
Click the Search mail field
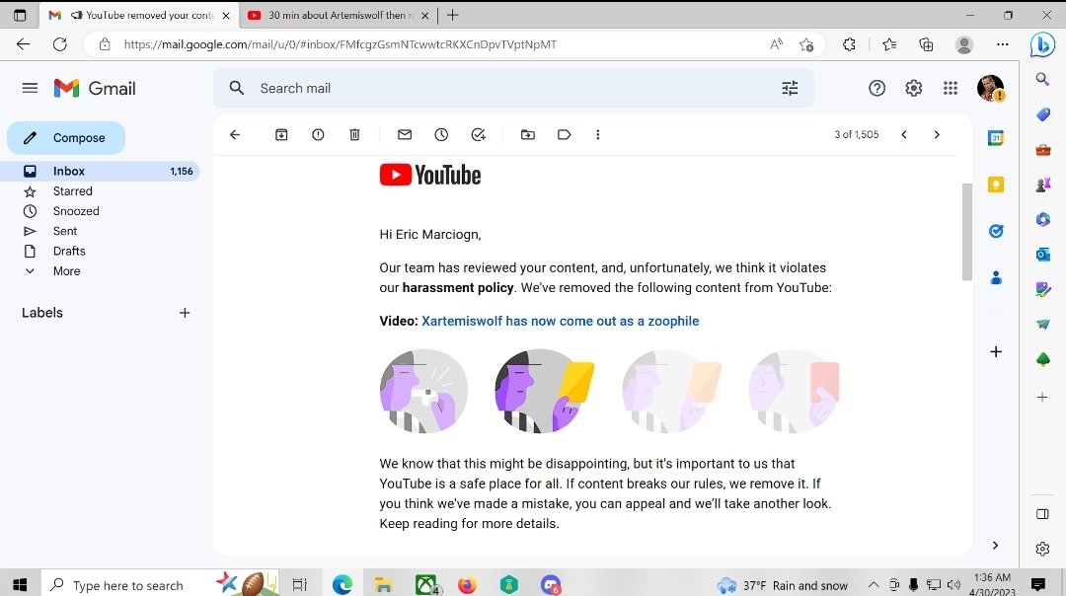513,89
